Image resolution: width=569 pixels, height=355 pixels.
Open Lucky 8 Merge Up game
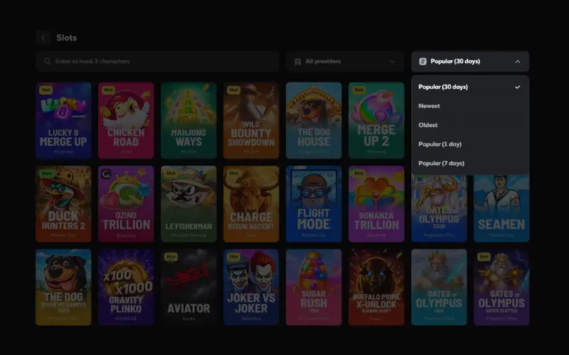tap(63, 120)
